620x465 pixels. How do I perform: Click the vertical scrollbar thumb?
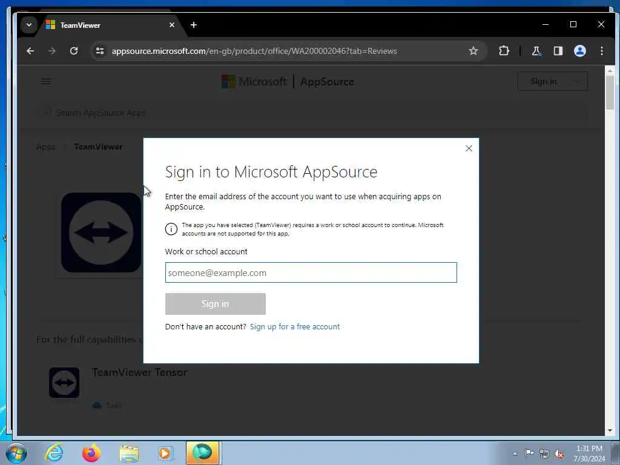click(610, 93)
